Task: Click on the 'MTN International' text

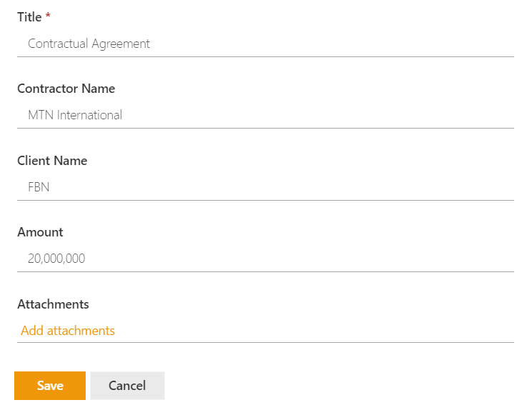Action: click(75, 115)
